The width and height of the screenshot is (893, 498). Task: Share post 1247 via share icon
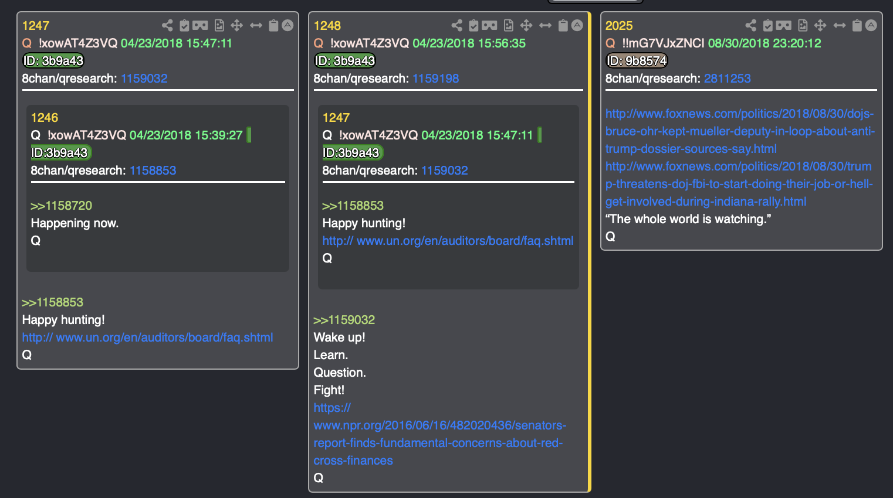click(167, 25)
